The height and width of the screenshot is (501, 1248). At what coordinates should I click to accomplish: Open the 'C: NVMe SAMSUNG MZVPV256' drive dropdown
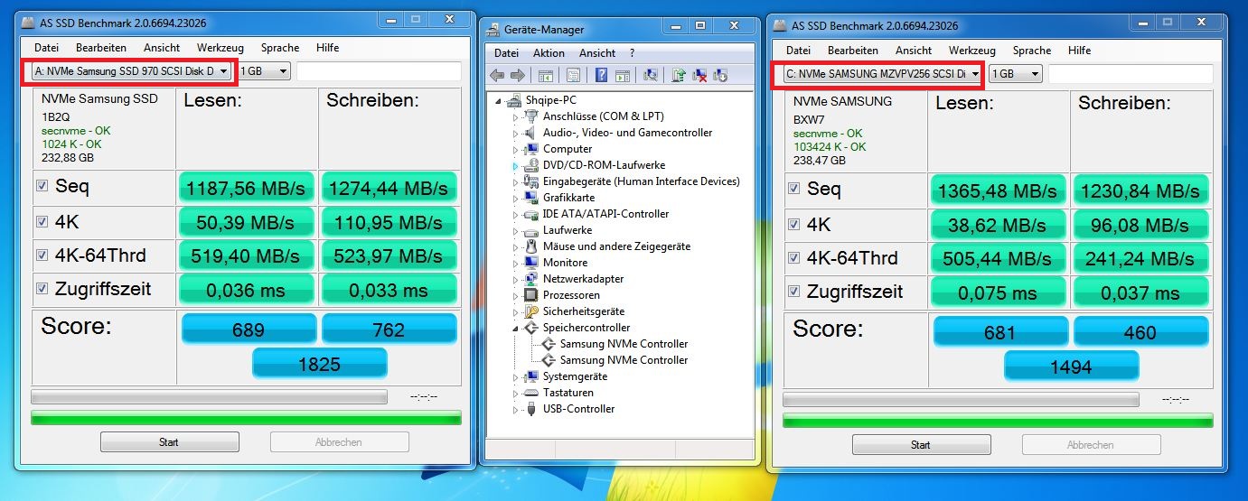coord(883,74)
